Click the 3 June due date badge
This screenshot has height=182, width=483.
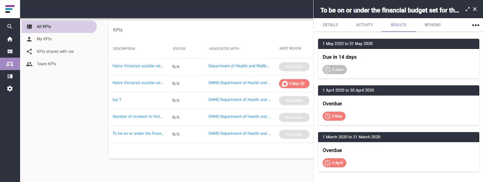(335, 70)
